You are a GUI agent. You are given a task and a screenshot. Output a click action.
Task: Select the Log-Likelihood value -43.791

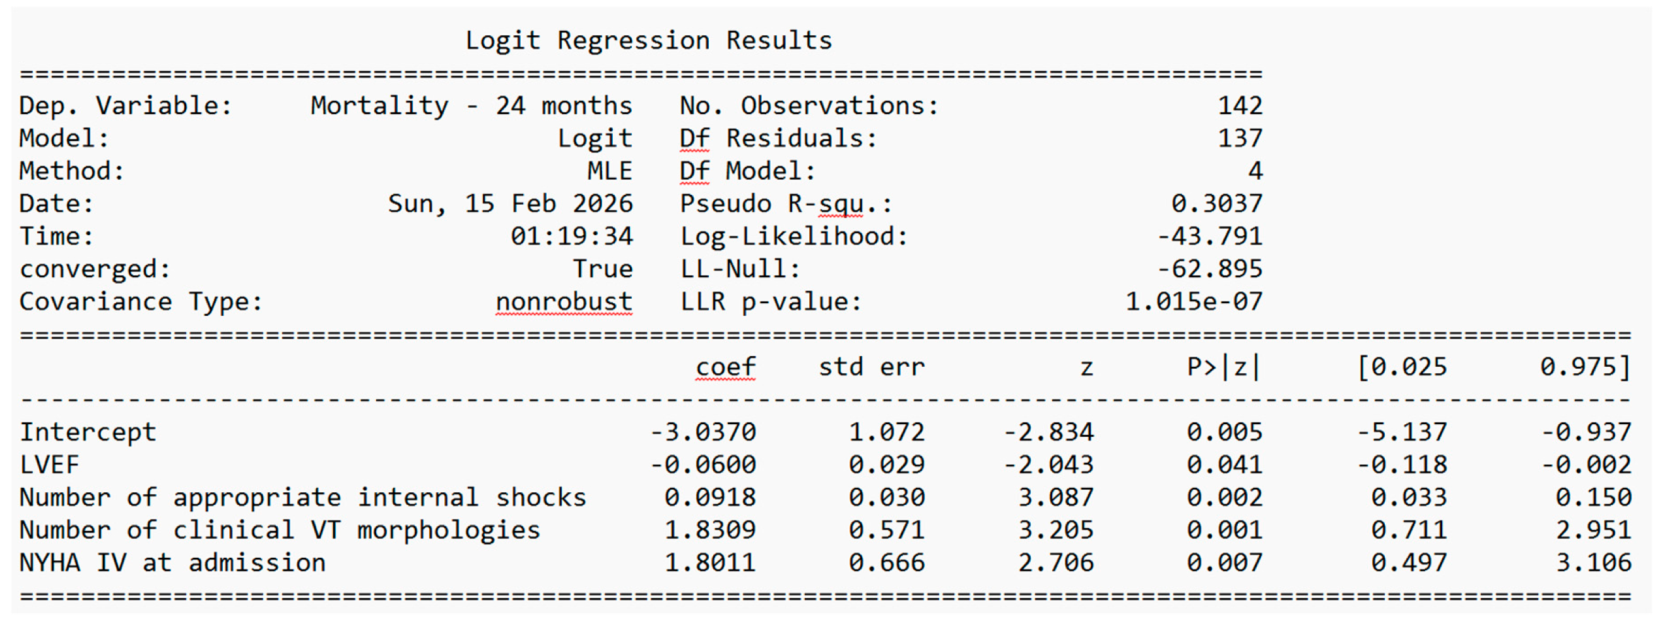click(x=1209, y=236)
